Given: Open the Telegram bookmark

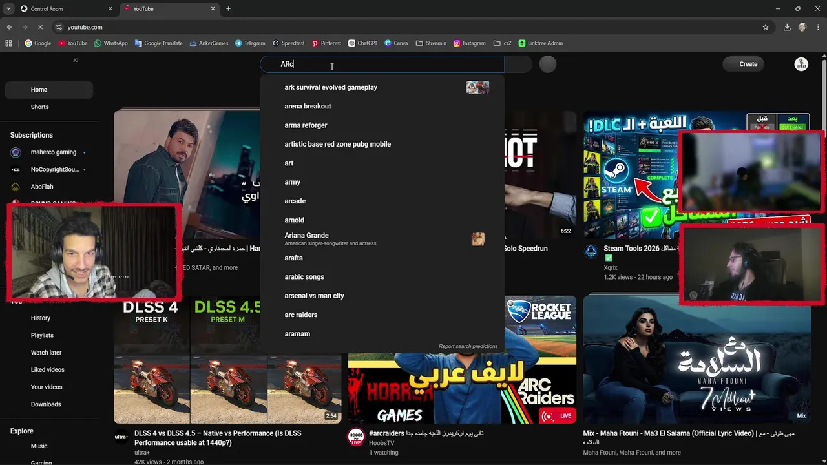Looking at the screenshot, I should [250, 43].
